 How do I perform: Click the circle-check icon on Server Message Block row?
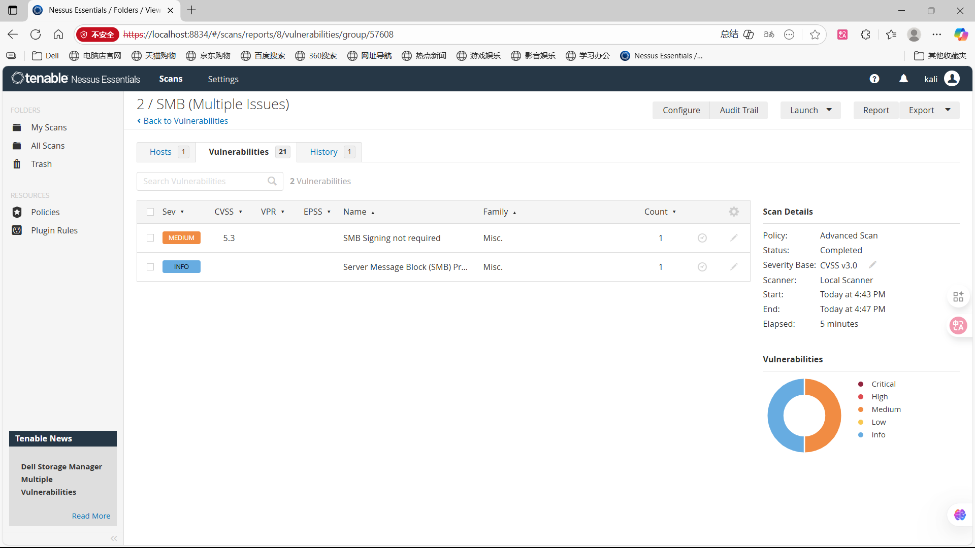pyautogui.click(x=702, y=267)
